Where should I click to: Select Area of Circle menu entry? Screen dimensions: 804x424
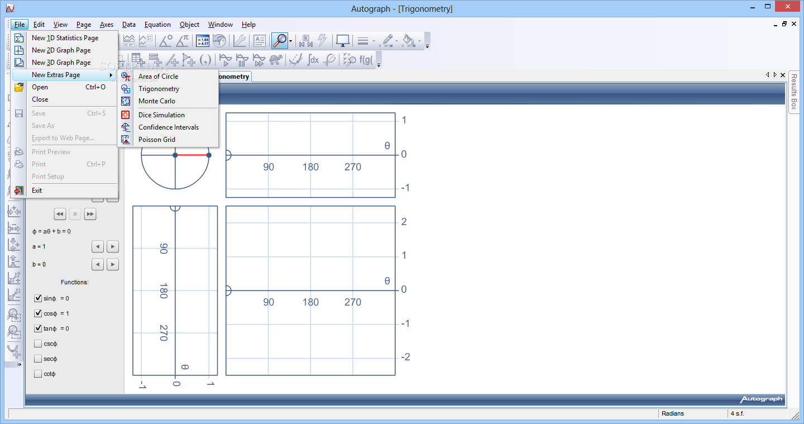coord(168,77)
